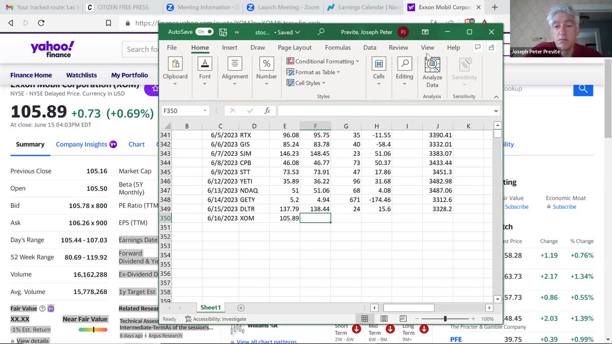612x344 pixels.
Task: Open the Cells group dropdown
Action: [x=379, y=72]
